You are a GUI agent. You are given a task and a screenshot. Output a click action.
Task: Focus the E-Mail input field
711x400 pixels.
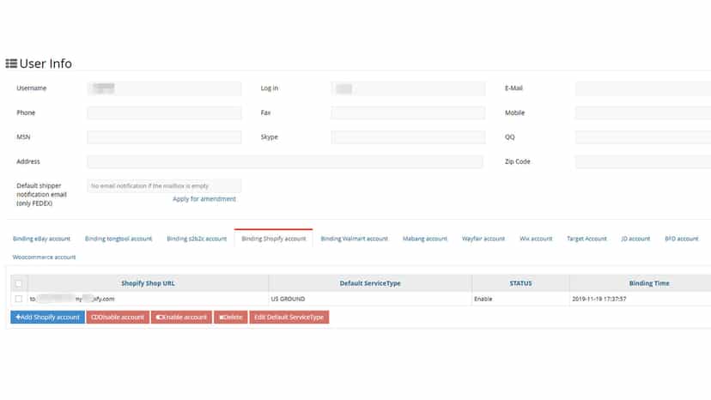(643, 88)
